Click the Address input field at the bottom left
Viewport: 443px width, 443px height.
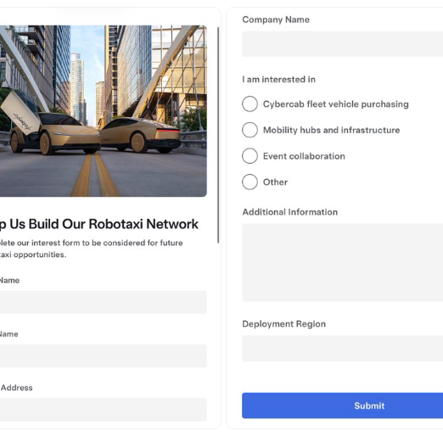104,410
